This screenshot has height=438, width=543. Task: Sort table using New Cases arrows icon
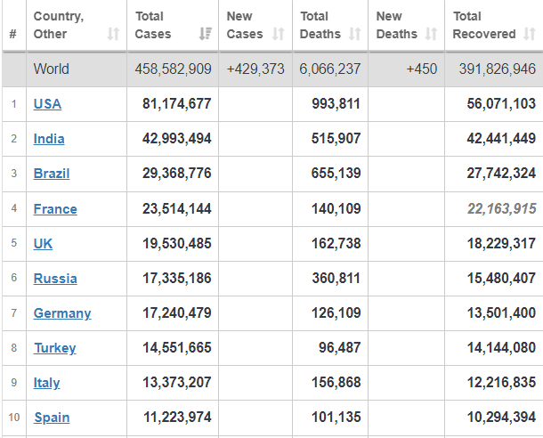point(279,34)
